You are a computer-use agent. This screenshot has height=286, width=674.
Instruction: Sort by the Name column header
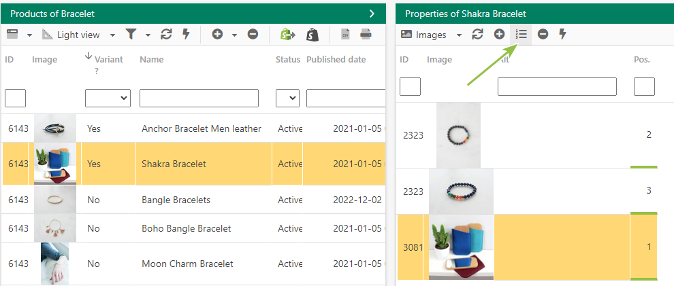point(151,60)
